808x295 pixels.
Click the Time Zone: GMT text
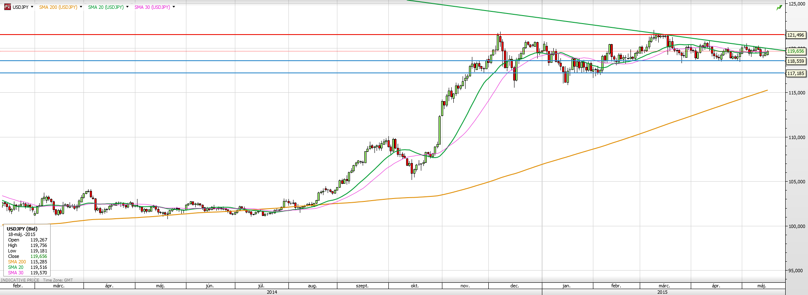pos(58,280)
